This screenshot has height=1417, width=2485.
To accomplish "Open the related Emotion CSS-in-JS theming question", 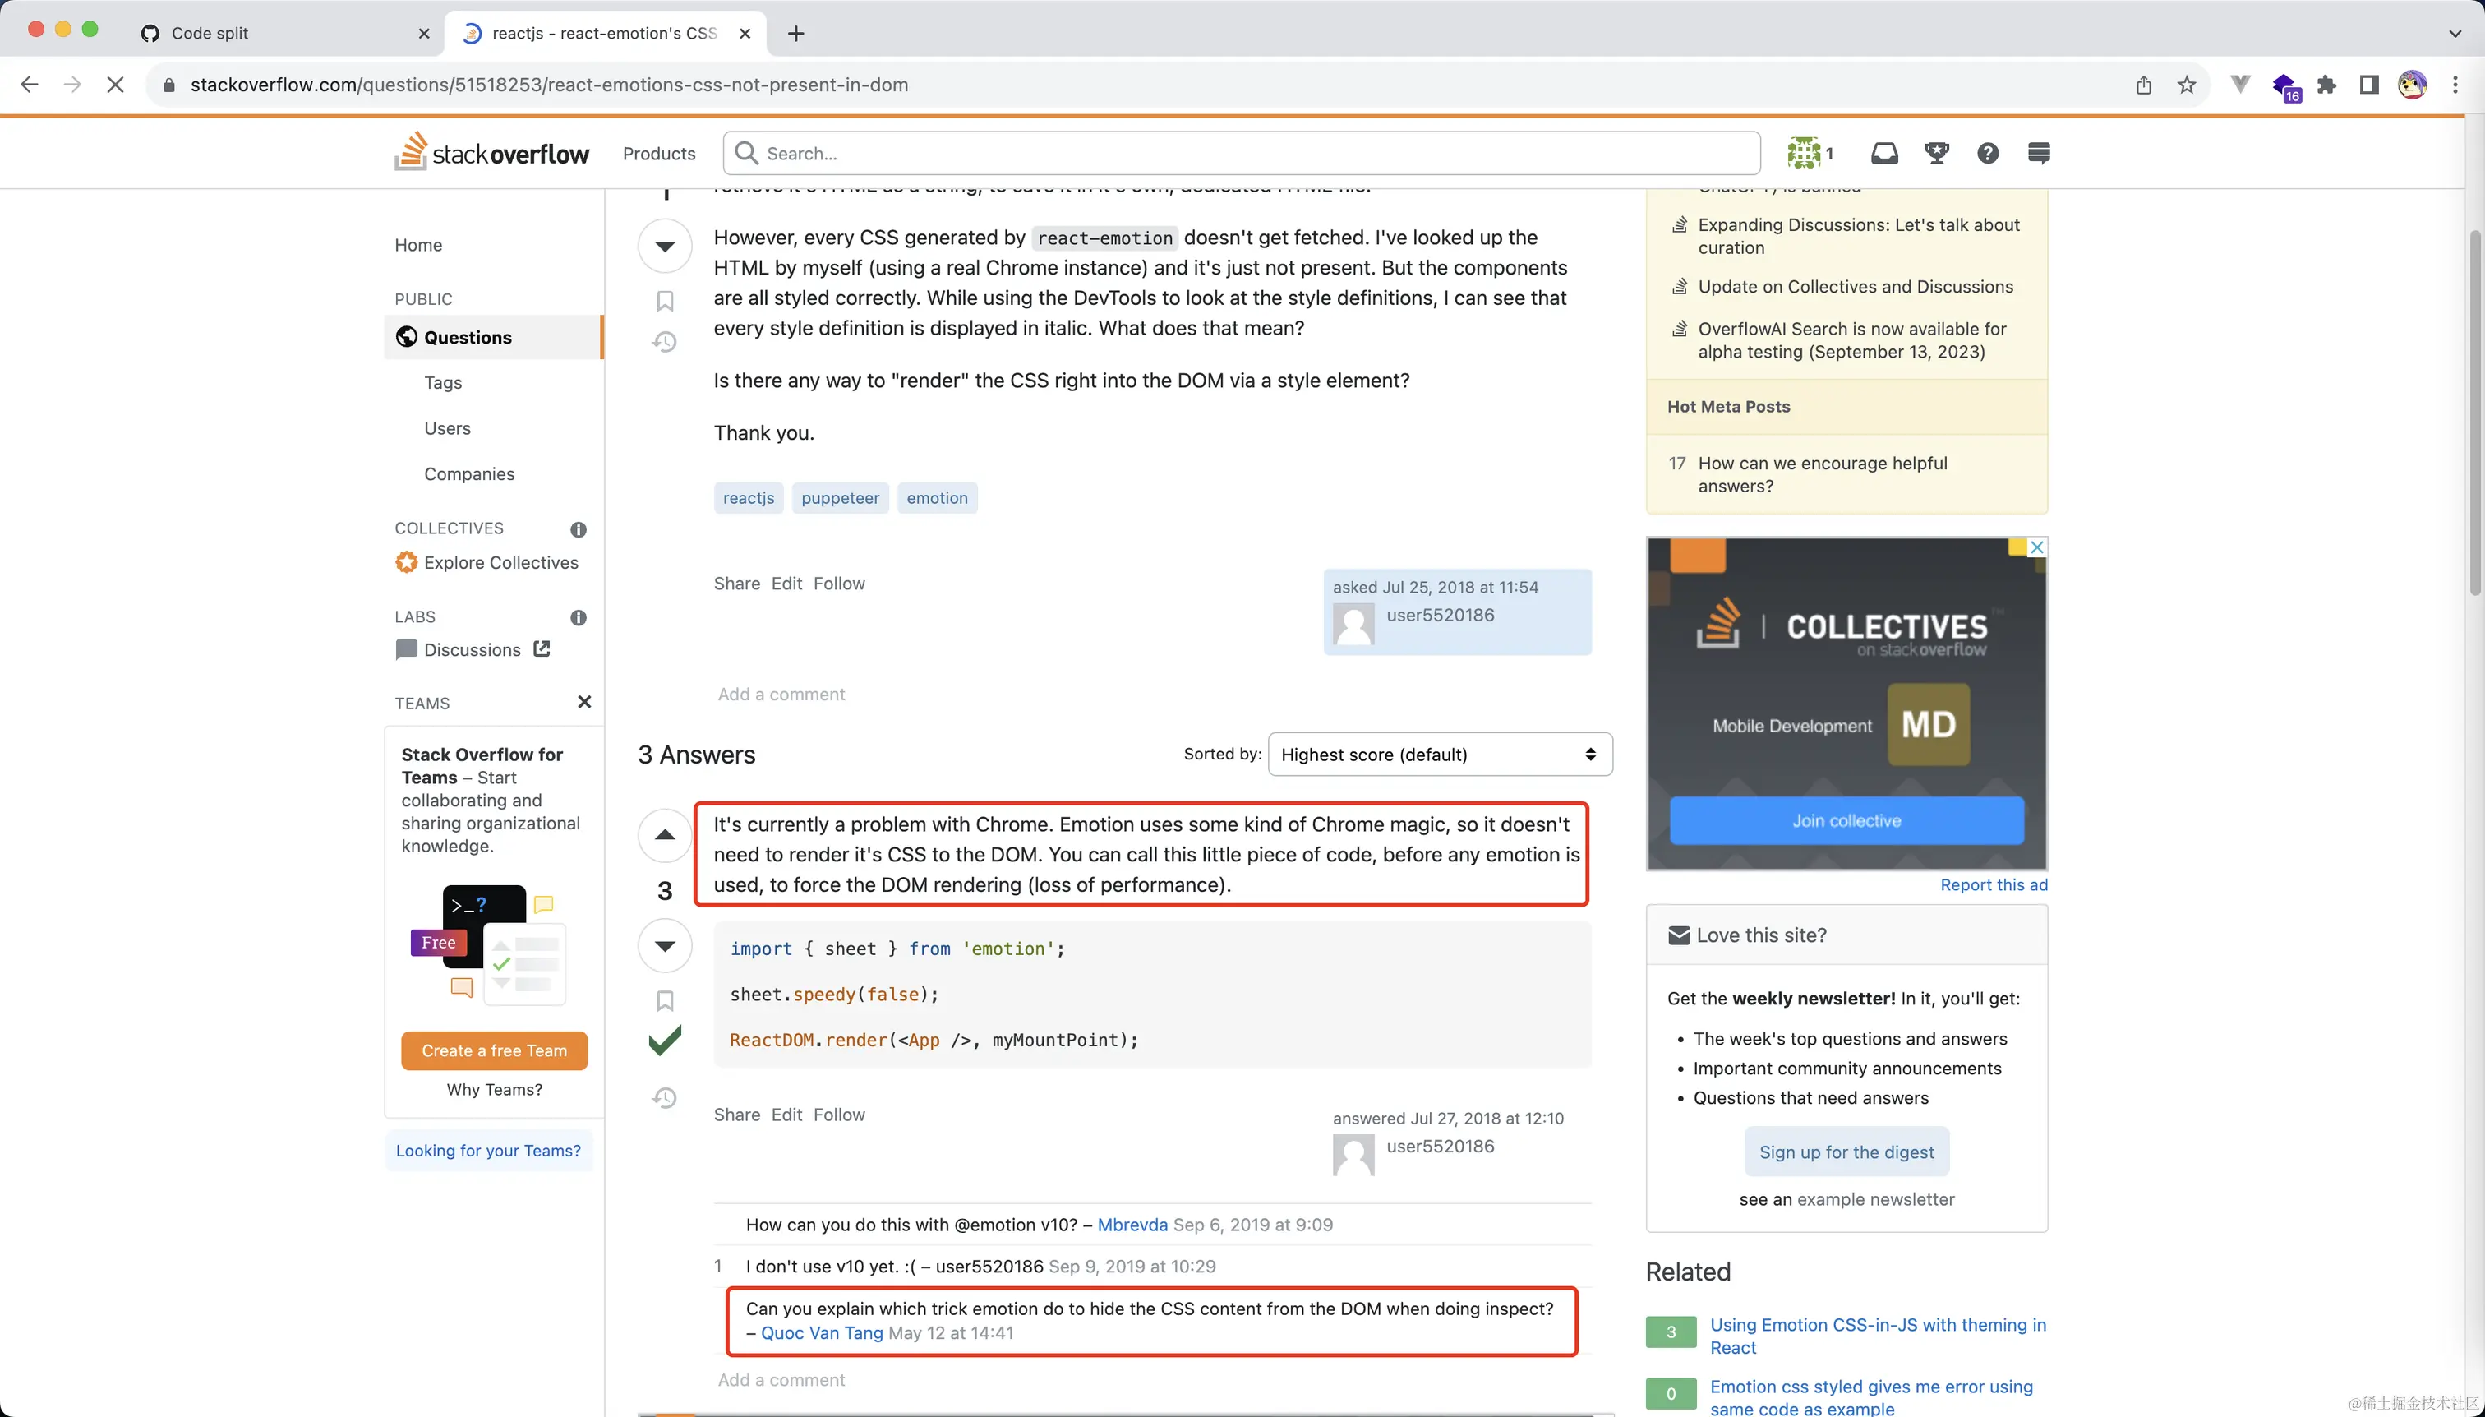I will (x=1877, y=1334).
